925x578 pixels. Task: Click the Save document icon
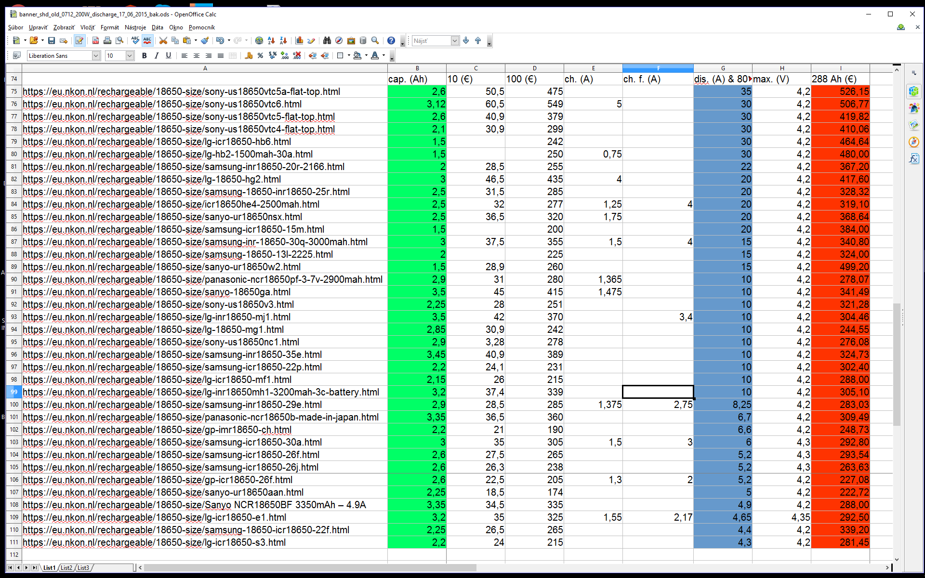click(52, 41)
